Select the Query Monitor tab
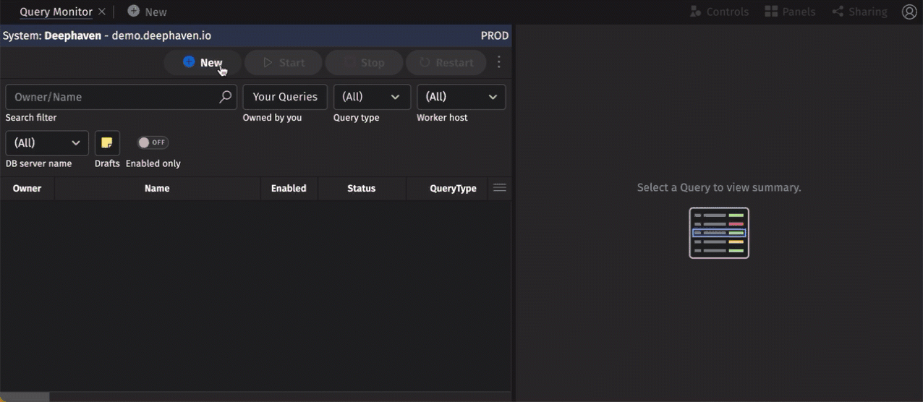Viewport: 923px width, 402px height. coord(56,12)
